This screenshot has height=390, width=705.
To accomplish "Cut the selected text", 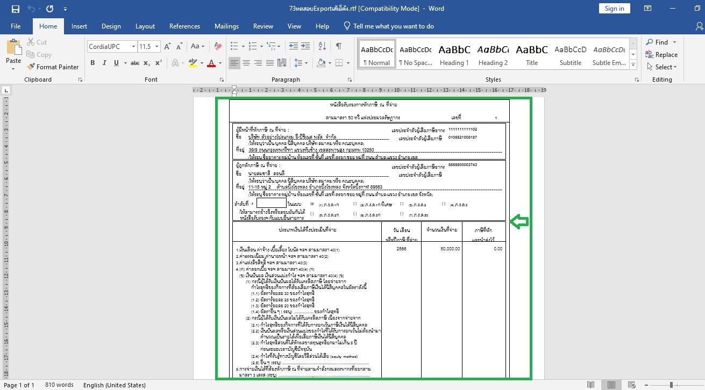I will [x=37, y=42].
